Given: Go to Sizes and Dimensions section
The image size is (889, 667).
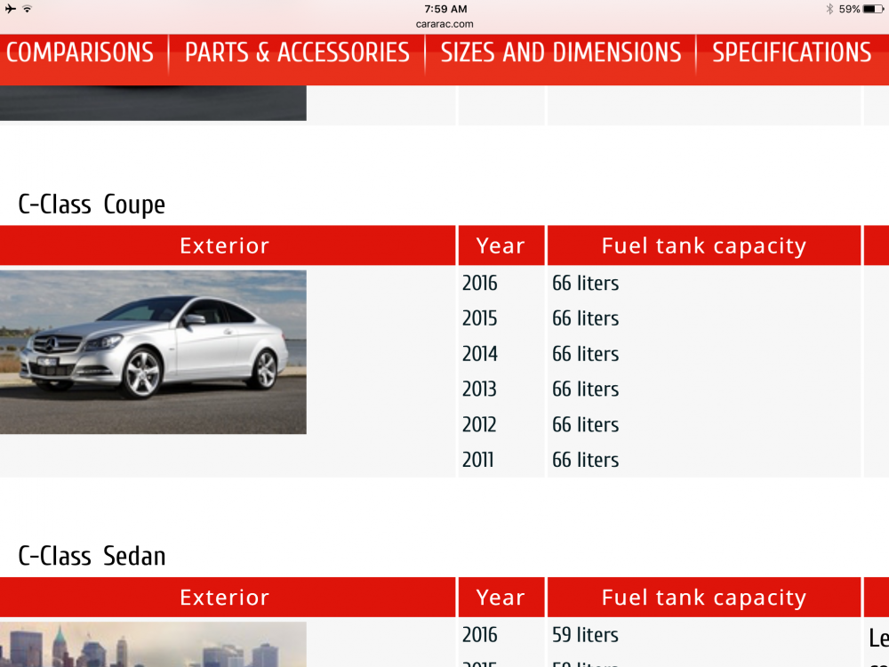Looking at the screenshot, I should coord(561,52).
